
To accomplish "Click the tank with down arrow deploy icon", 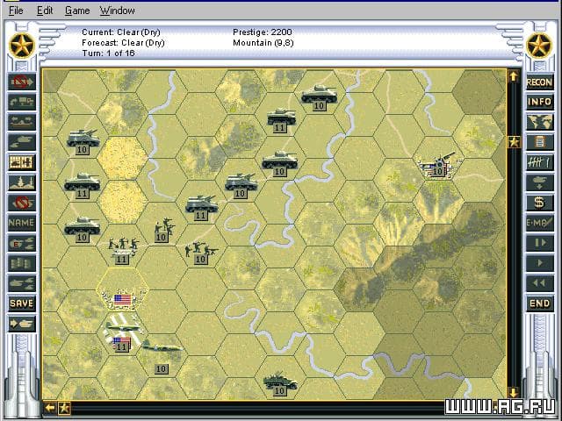I will pos(539,182).
